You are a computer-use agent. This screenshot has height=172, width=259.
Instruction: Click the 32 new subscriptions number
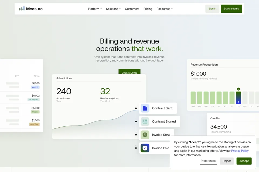(x=105, y=91)
